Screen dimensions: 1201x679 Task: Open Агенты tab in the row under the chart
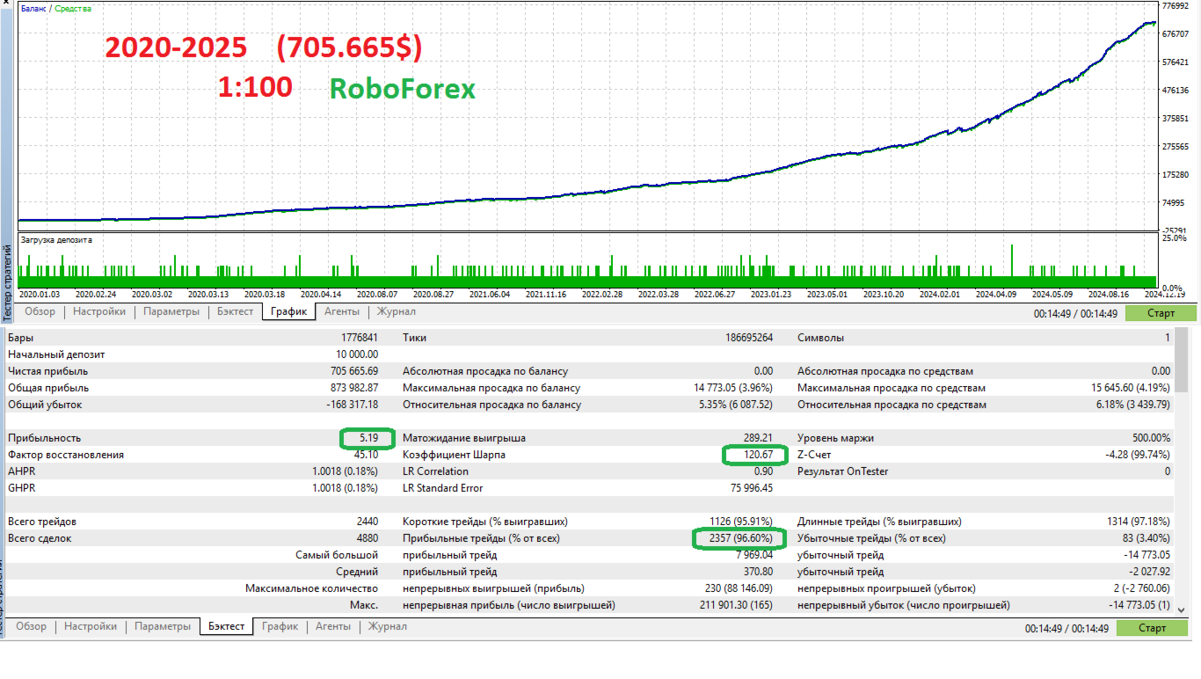point(341,311)
